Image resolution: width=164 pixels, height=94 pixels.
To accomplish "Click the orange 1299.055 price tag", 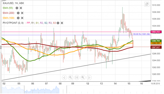I will click(156, 43).
